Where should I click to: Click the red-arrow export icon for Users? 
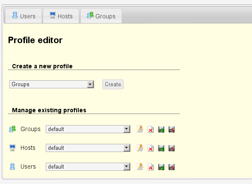[x=172, y=167]
